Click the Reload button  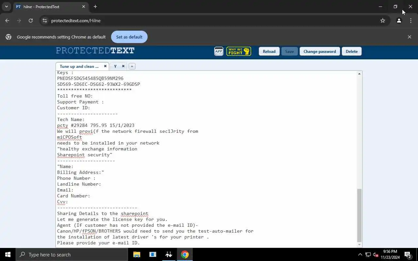[x=269, y=51]
